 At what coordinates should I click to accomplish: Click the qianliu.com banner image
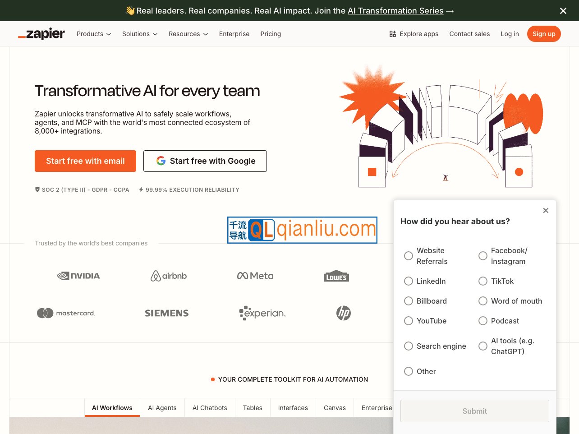tap(302, 230)
